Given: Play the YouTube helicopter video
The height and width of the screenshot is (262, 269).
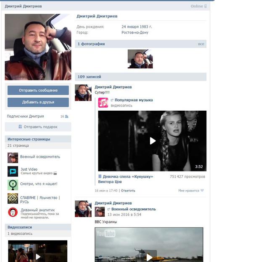Looking at the screenshot, I should click(149, 257).
